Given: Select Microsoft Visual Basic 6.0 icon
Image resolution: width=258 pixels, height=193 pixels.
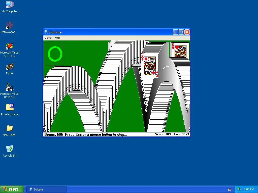Looking at the screenshot, I should (x=10, y=91).
